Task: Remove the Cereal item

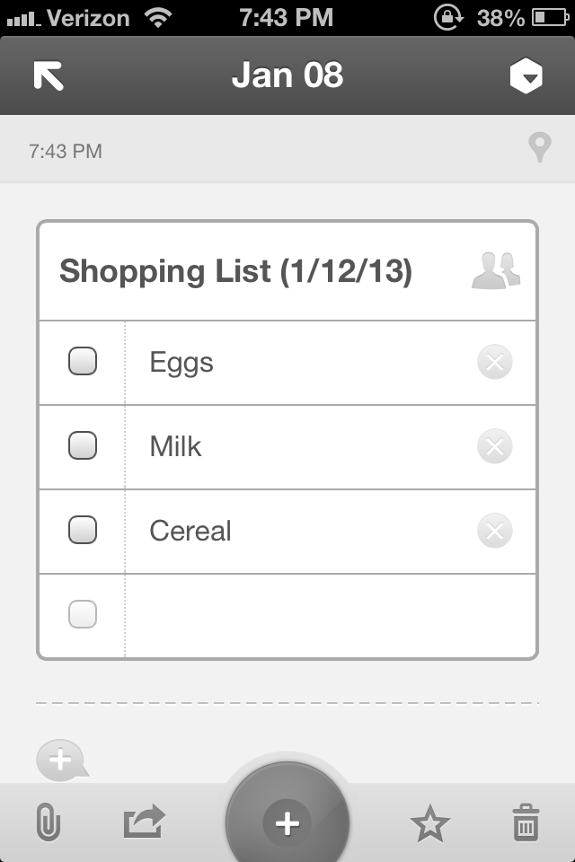Action: pos(494,531)
